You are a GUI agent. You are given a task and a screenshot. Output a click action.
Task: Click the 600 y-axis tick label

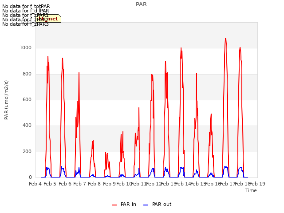27,99
